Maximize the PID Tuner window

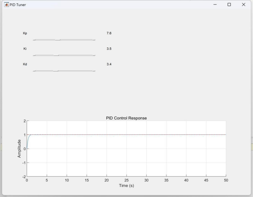pos(229,5)
